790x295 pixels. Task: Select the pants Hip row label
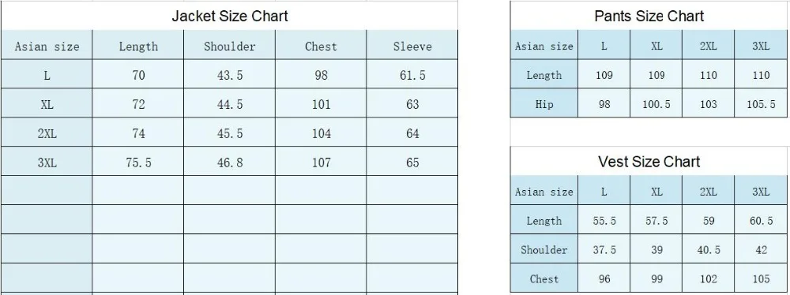point(544,103)
